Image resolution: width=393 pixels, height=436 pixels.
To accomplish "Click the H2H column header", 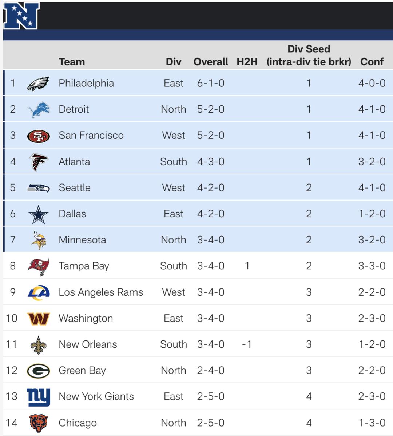I will [247, 62].
